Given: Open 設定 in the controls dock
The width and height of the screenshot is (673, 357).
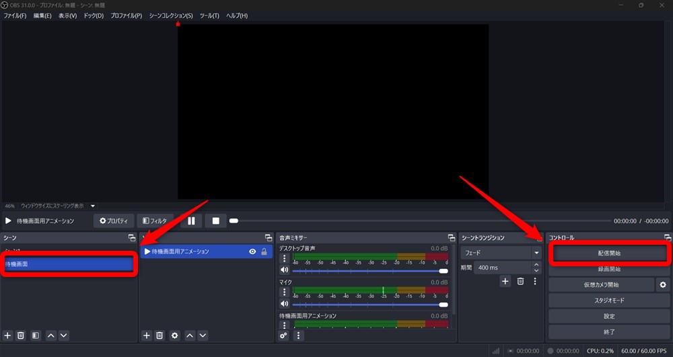Looking at the screenshot, I should click(x=609, y=316).
